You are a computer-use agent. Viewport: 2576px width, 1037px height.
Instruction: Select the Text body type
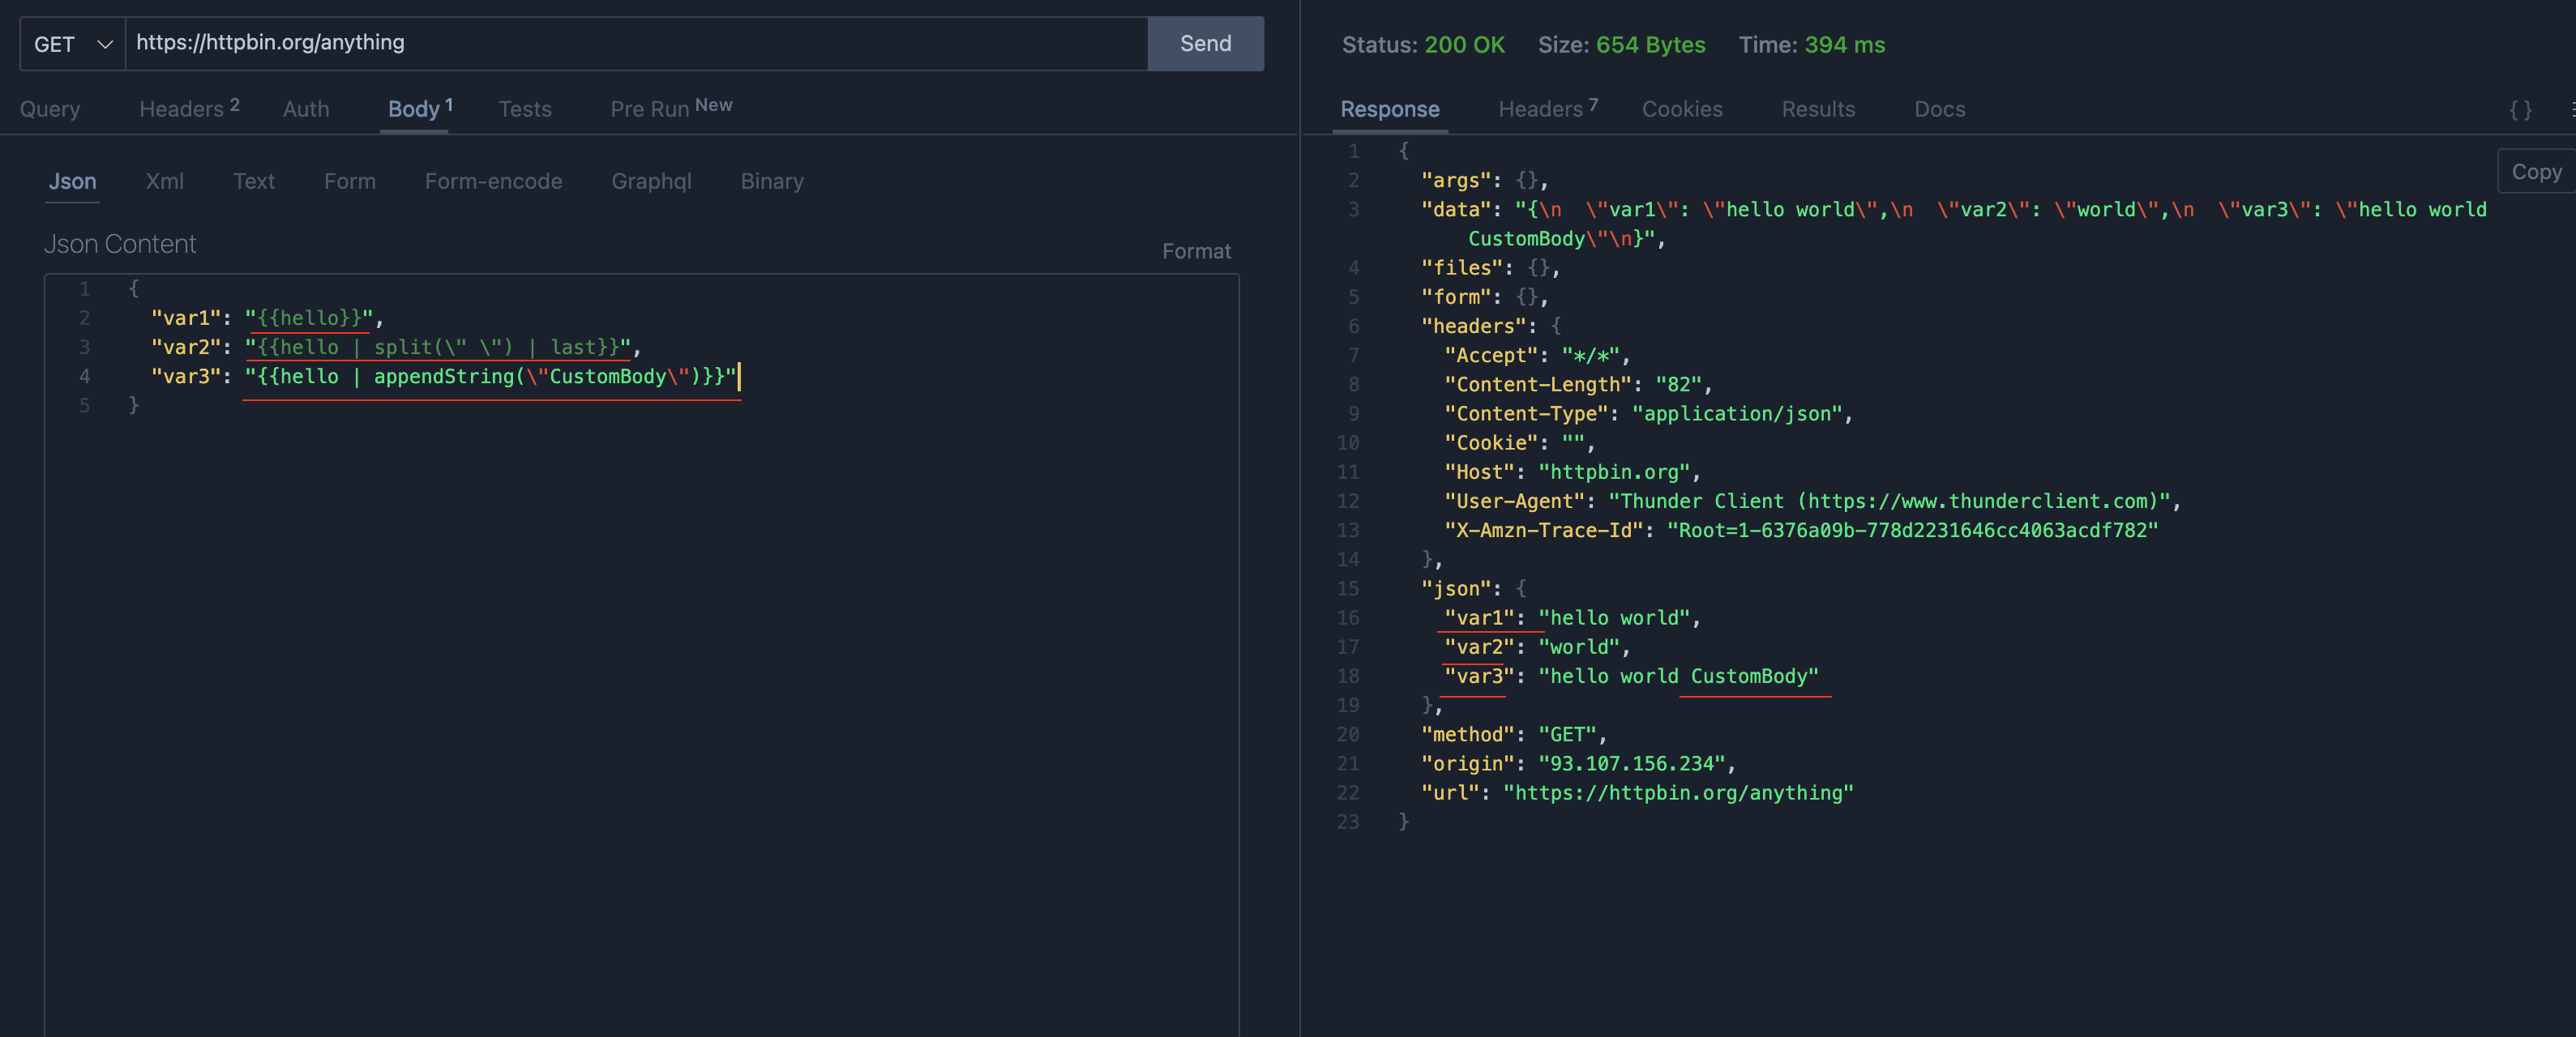(x=254, y=181)
